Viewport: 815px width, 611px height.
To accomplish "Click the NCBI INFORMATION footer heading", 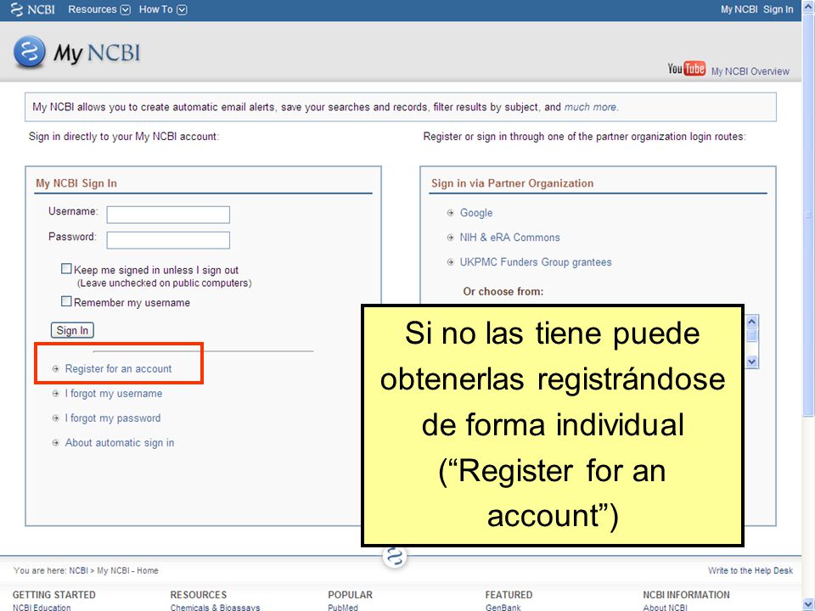I will click(x=686, y=595).
